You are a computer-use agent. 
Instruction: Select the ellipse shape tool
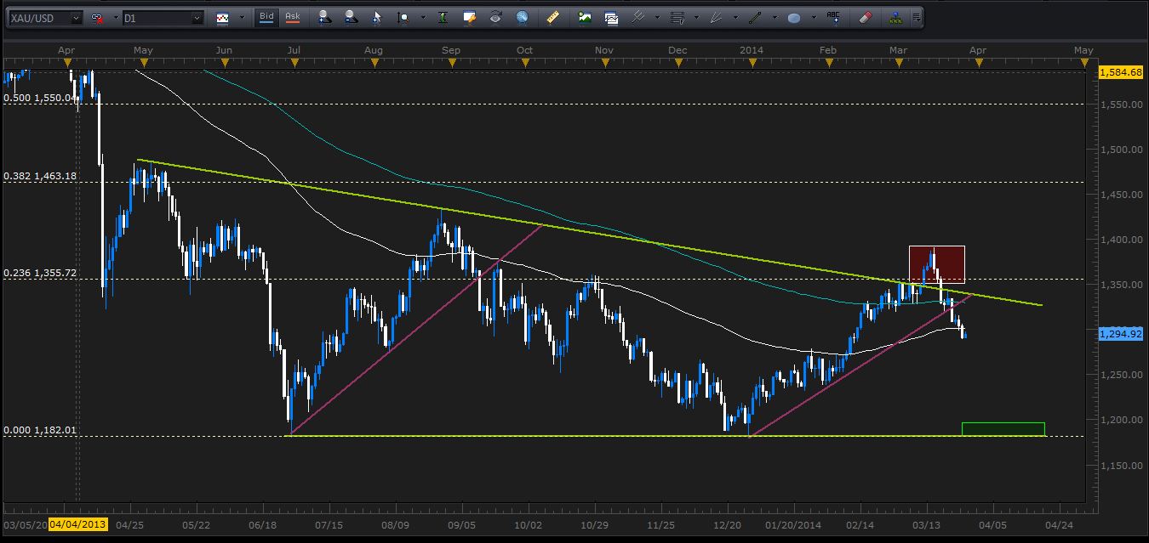click(x=794, y=18)
